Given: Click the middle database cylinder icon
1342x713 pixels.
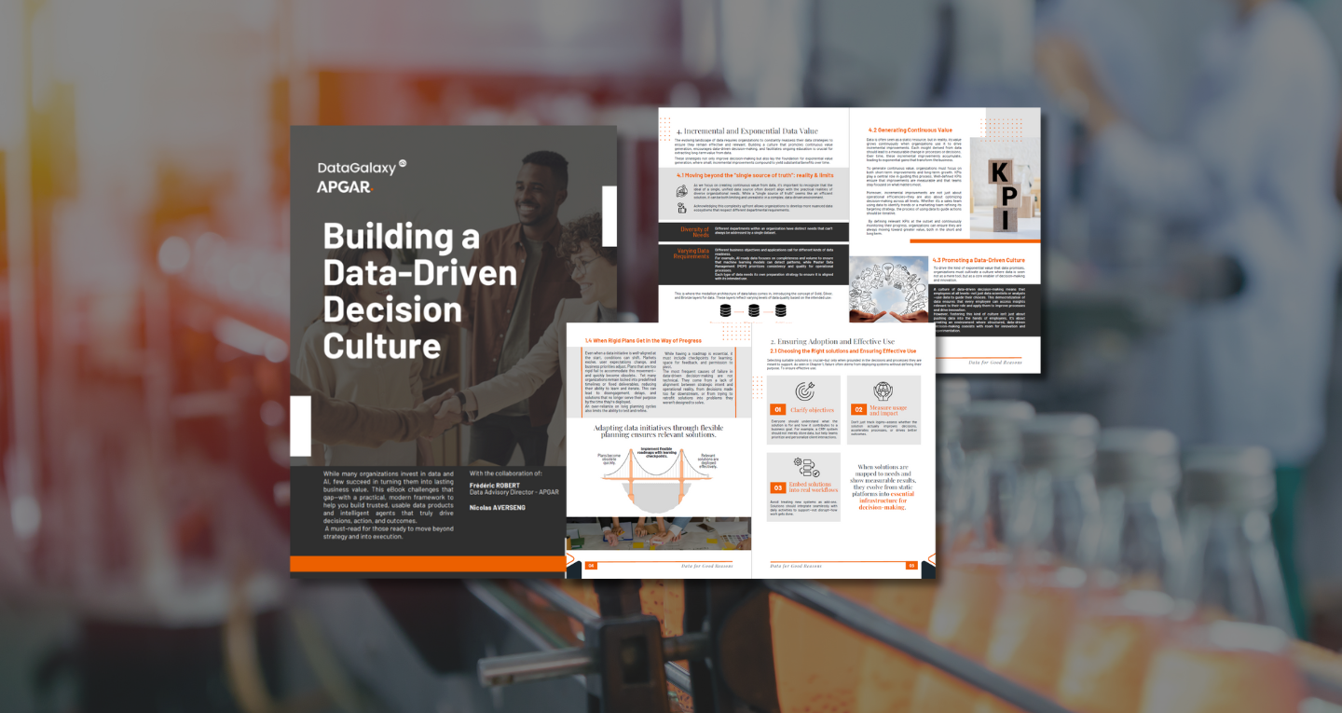Looking at the screenshot, I should click(x=753, y=309).
